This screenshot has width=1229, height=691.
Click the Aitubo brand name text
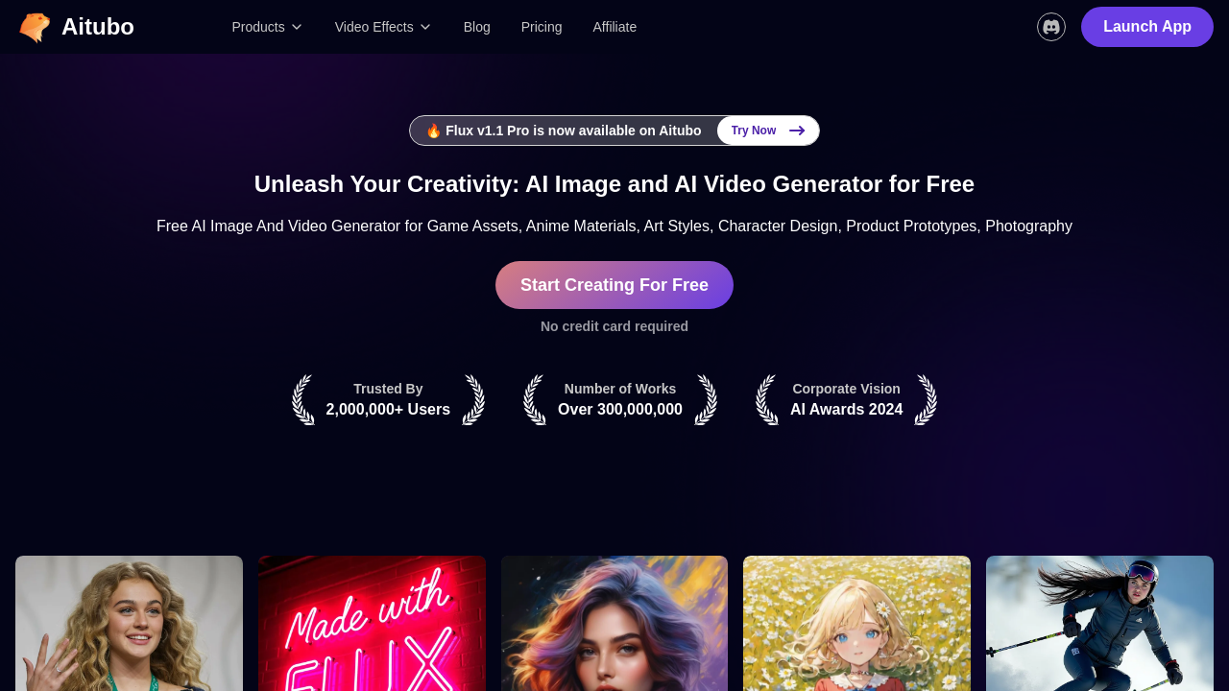98,27
